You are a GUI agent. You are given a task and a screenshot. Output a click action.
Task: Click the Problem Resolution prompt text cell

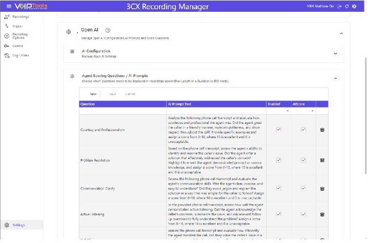pos(216,160)
